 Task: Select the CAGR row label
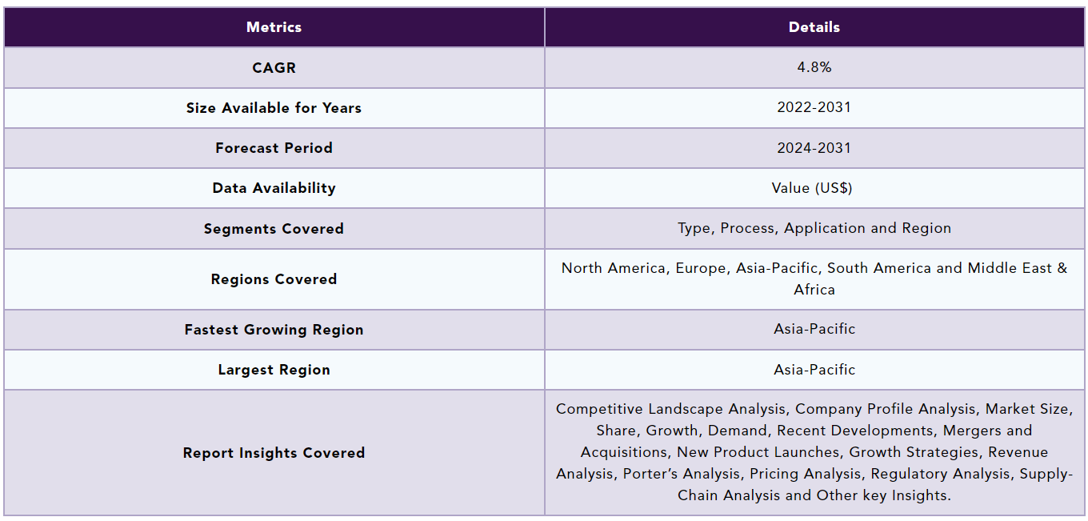click(274, 68)
